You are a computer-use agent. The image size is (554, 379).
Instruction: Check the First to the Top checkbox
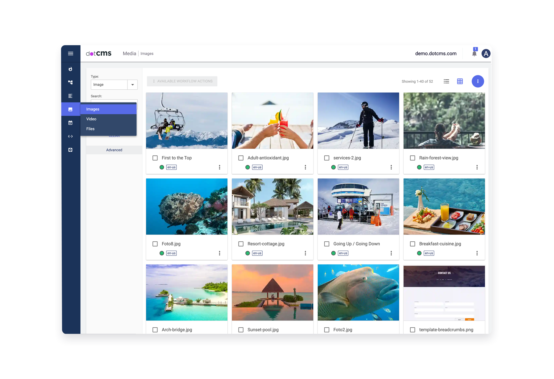pos(155,158)
